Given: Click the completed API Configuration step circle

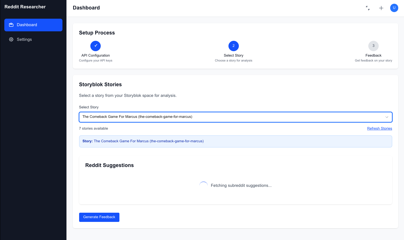Looking at the screenshot, I should pos(96,46).
